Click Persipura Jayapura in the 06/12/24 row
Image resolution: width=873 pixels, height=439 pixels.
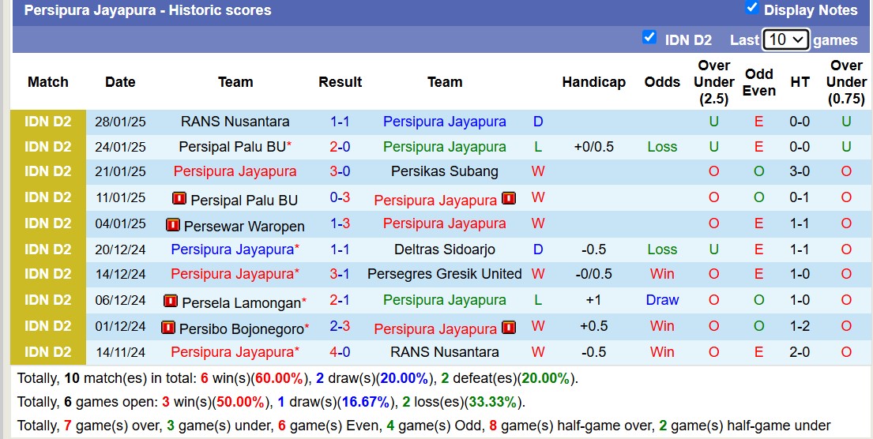point(444,300)
